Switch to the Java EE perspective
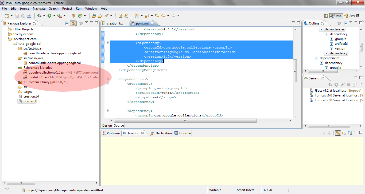This screenshot has height=194, width=365. (x=352, y=16)
